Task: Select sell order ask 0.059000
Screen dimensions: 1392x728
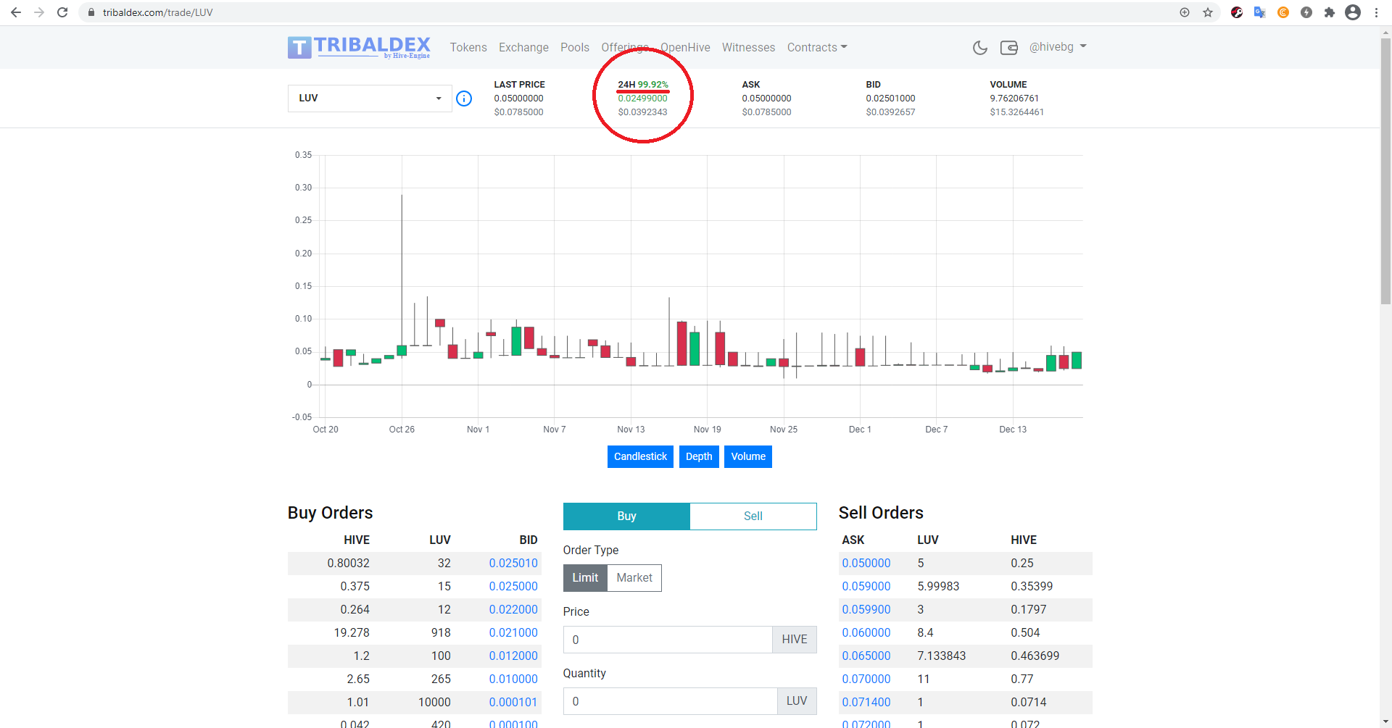Action: point(866,587)
